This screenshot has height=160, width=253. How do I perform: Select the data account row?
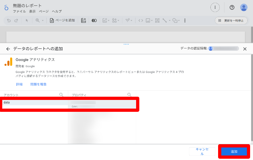[x=35, y=102]
